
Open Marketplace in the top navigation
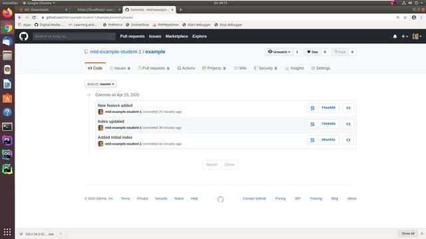click(176, 37)
